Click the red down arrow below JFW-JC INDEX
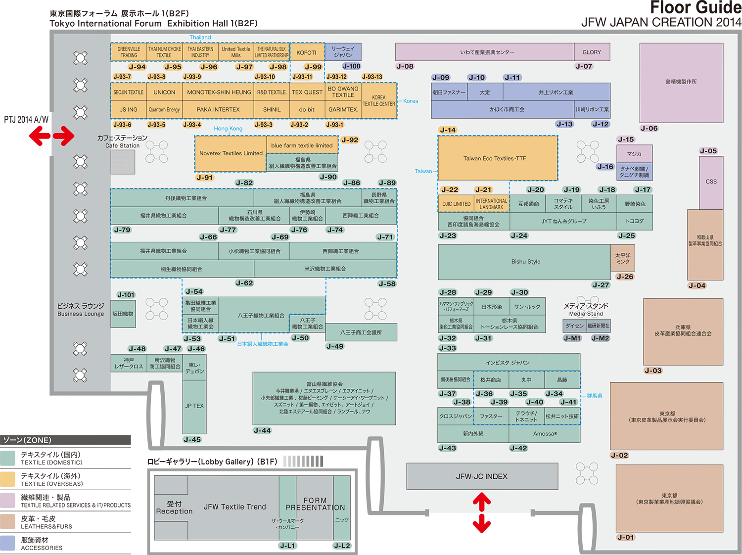The height and width of the screenshot is (555, 742). coord(482,523)
